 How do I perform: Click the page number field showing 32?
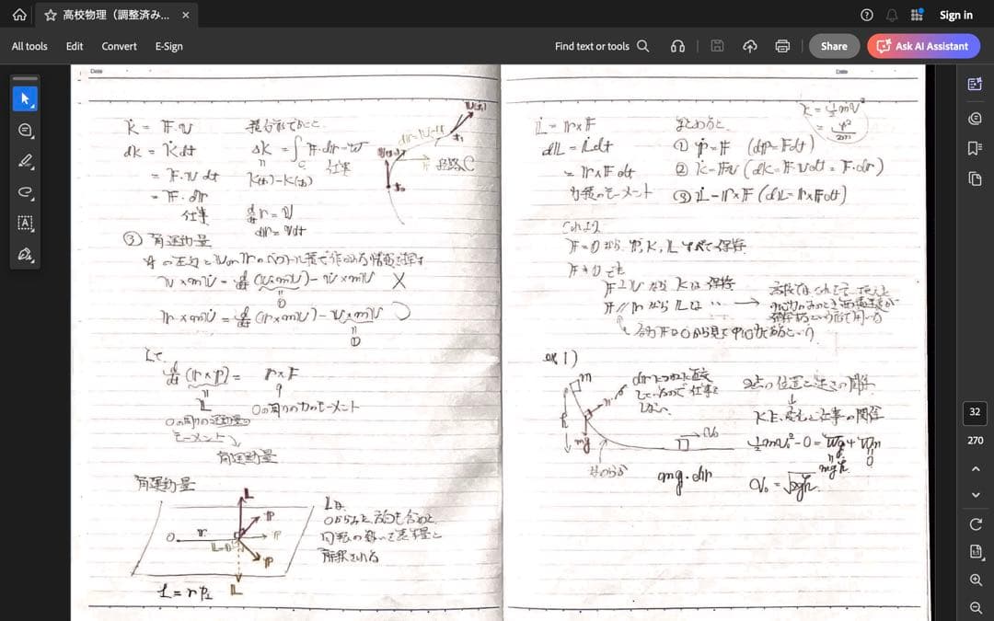975,413
